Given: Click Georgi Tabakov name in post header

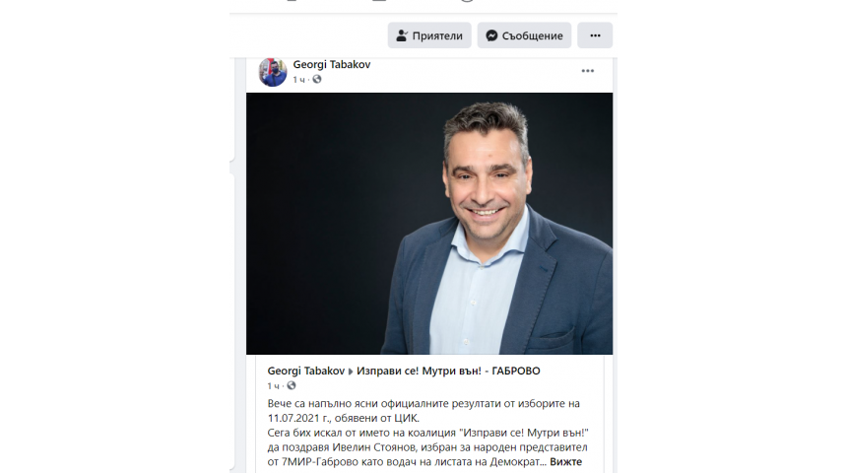Looking at the screenshot, I should (x=332, y=64).
